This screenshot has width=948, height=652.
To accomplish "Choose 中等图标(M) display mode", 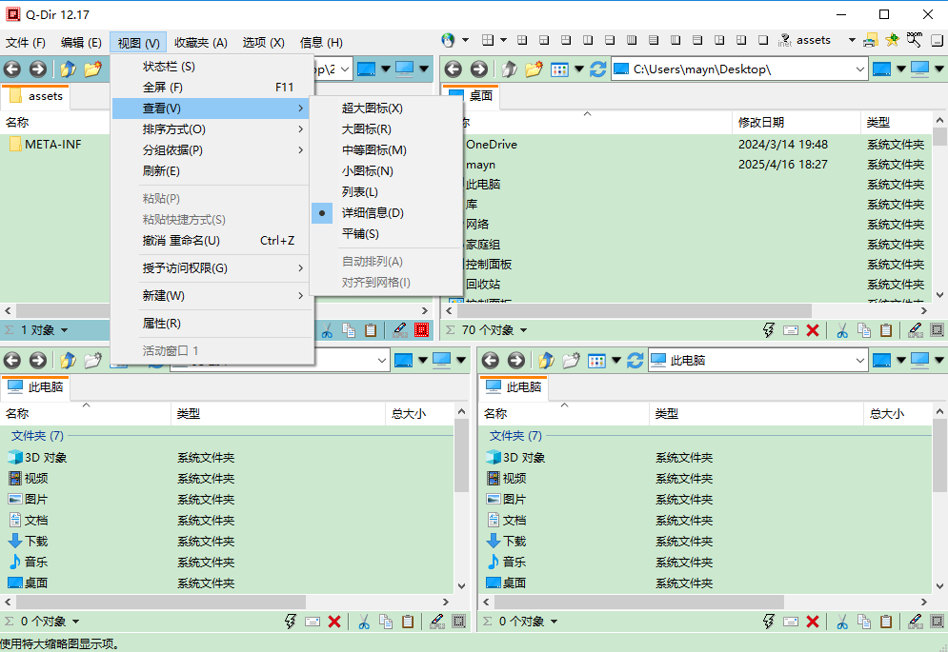I will [373, 150].
